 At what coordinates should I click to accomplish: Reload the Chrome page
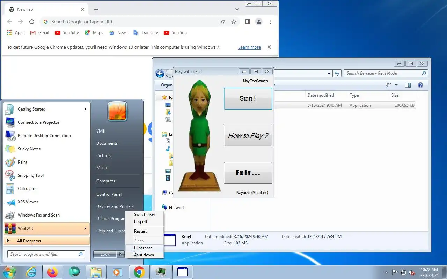(x=32, y=22)
